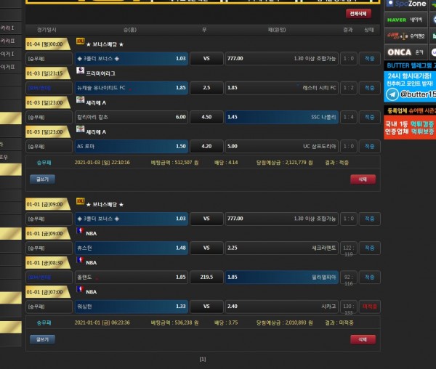This screenshot has height=369, width=436.
Task: Click 글쓰기 under the 2021-01-01 bet slip
Action: click(41, 338)
